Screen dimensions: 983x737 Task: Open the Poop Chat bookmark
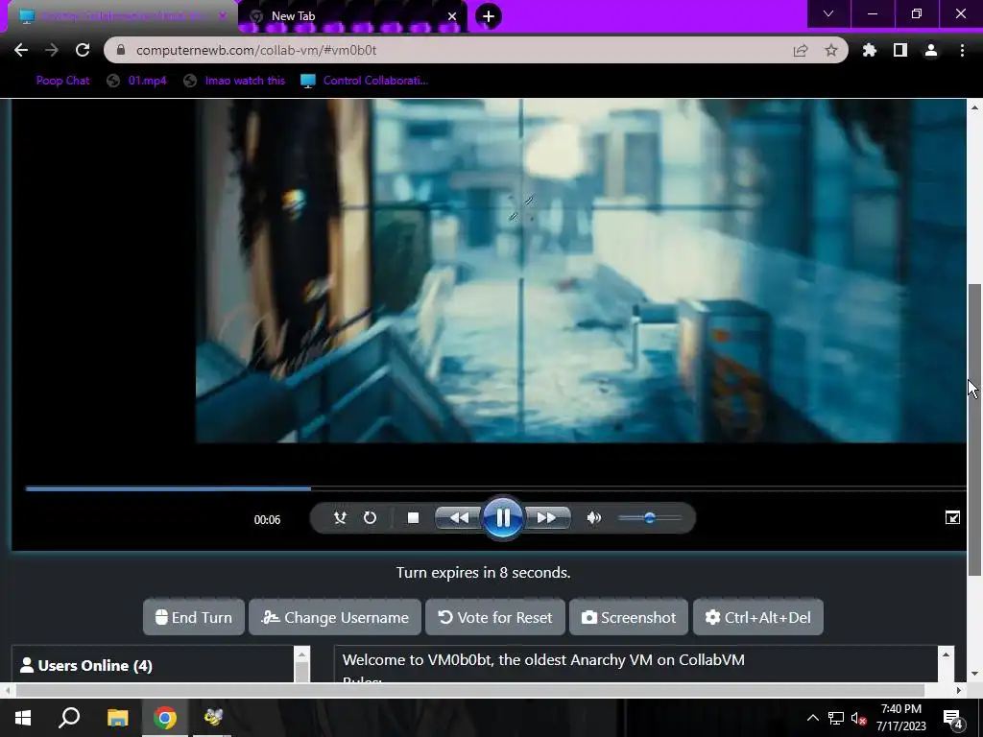coord(62,81)
